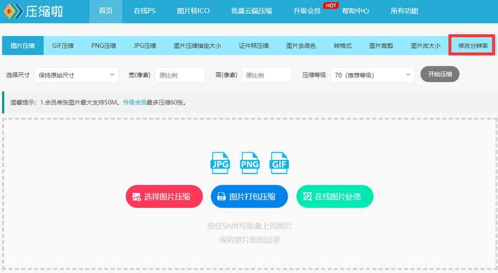Click the 或将照片拖到这里 text
The image size is (498, 273).
[x=250, y=240]
